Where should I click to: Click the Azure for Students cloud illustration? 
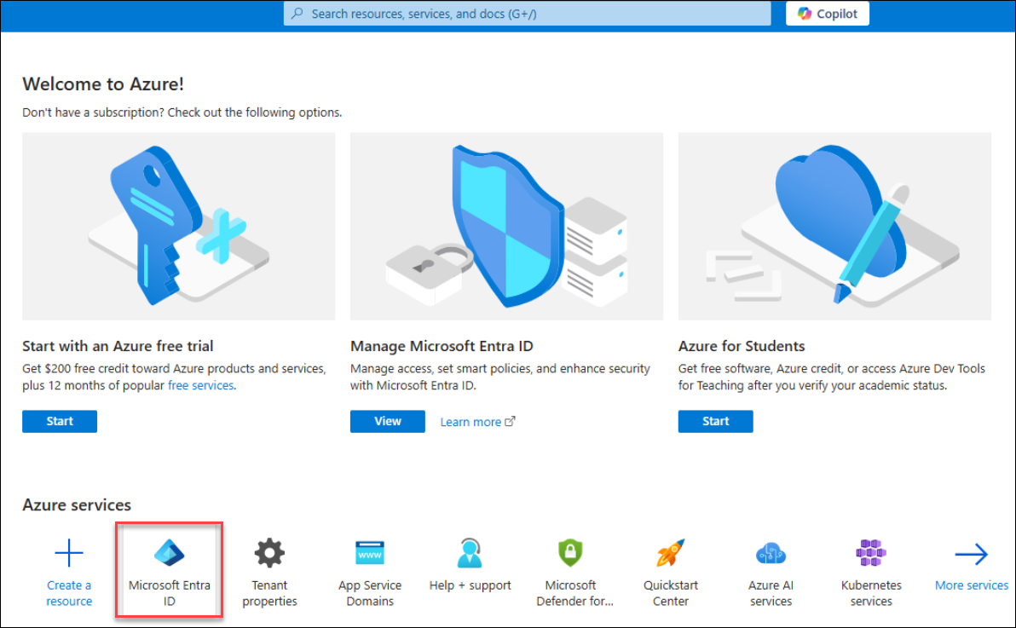(834, 226)
